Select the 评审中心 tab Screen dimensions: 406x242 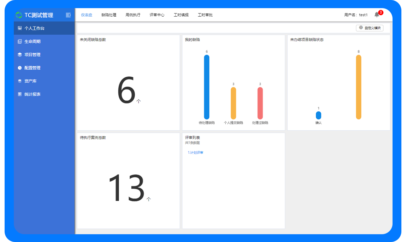(157, 15)
